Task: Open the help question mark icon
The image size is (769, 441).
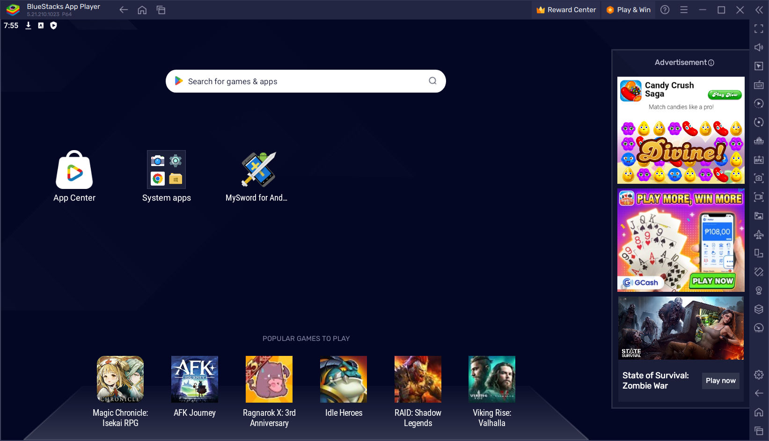Action: 665,10
